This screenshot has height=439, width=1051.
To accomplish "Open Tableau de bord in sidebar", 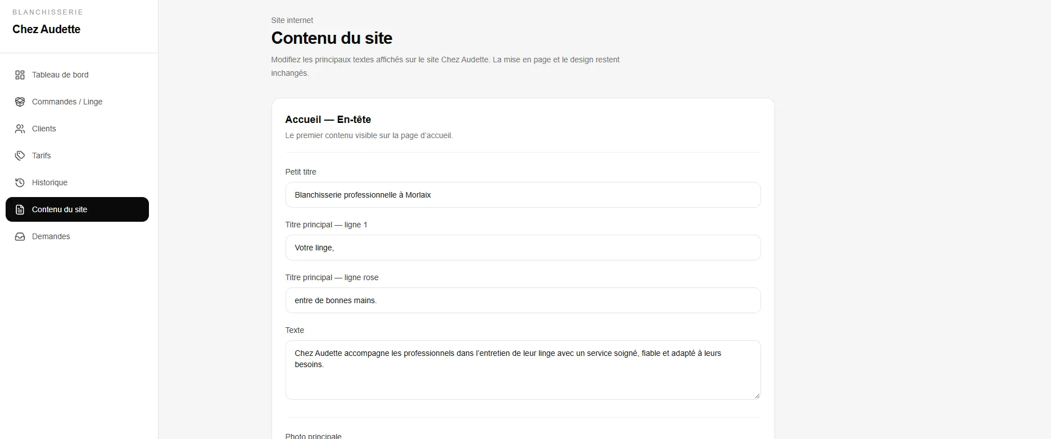I will 77,75.
